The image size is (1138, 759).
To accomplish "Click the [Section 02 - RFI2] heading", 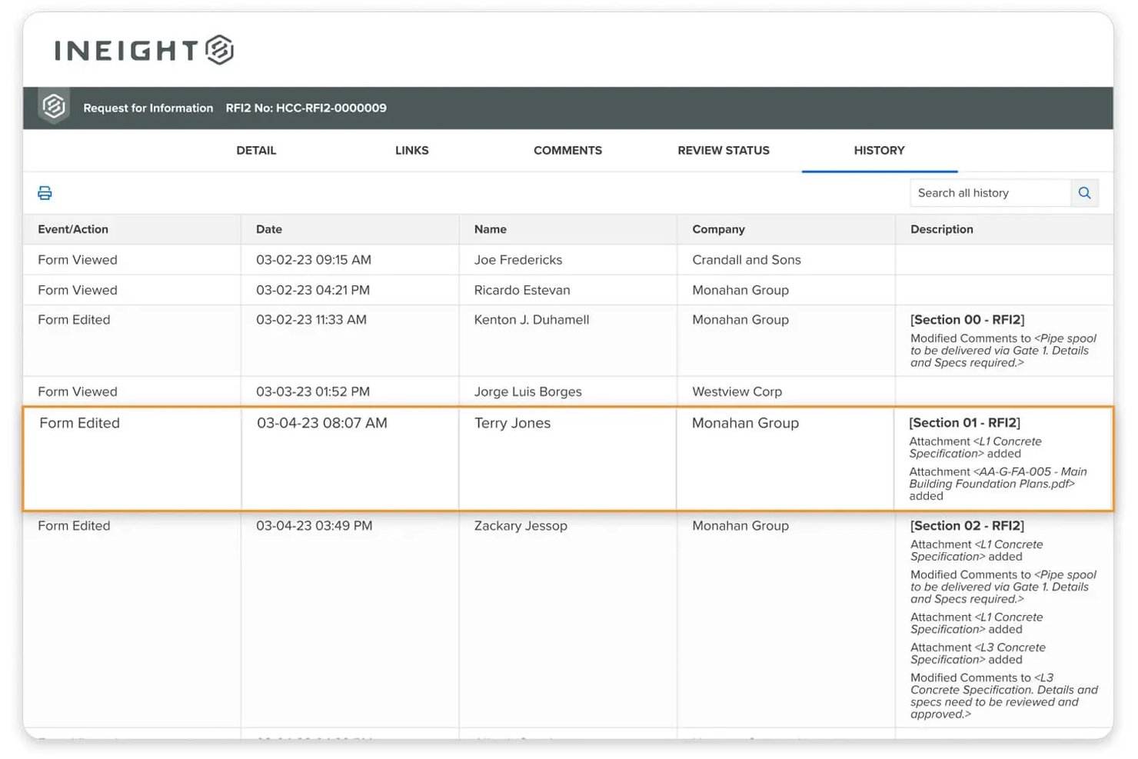I will 967,526.
